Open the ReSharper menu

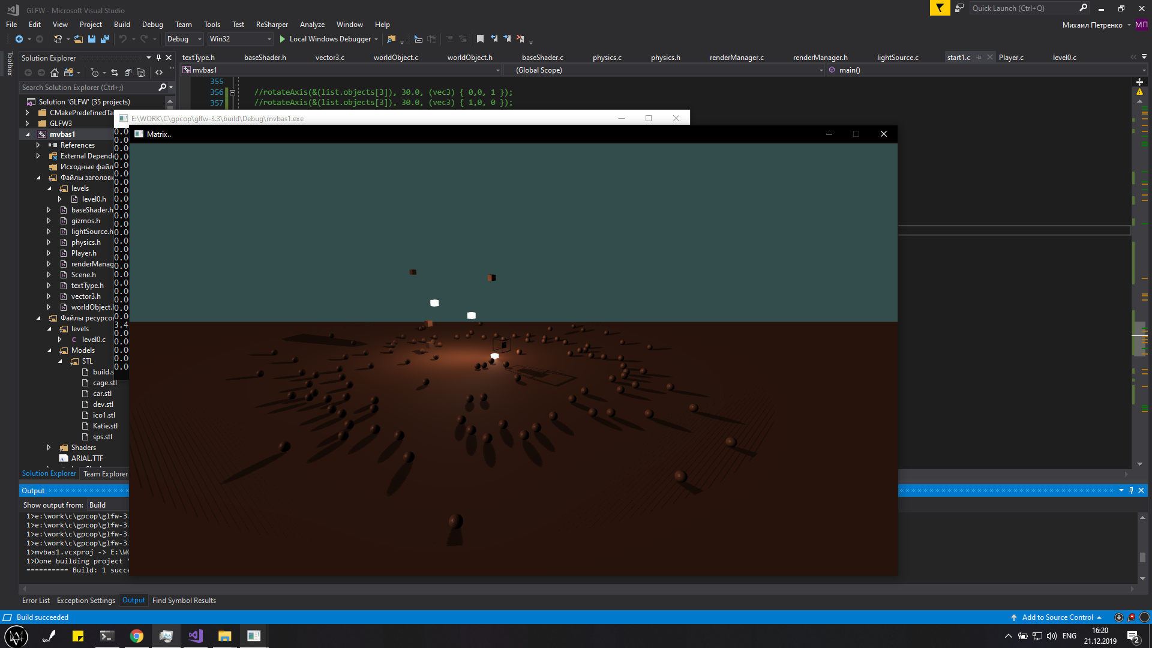[272, 25]
